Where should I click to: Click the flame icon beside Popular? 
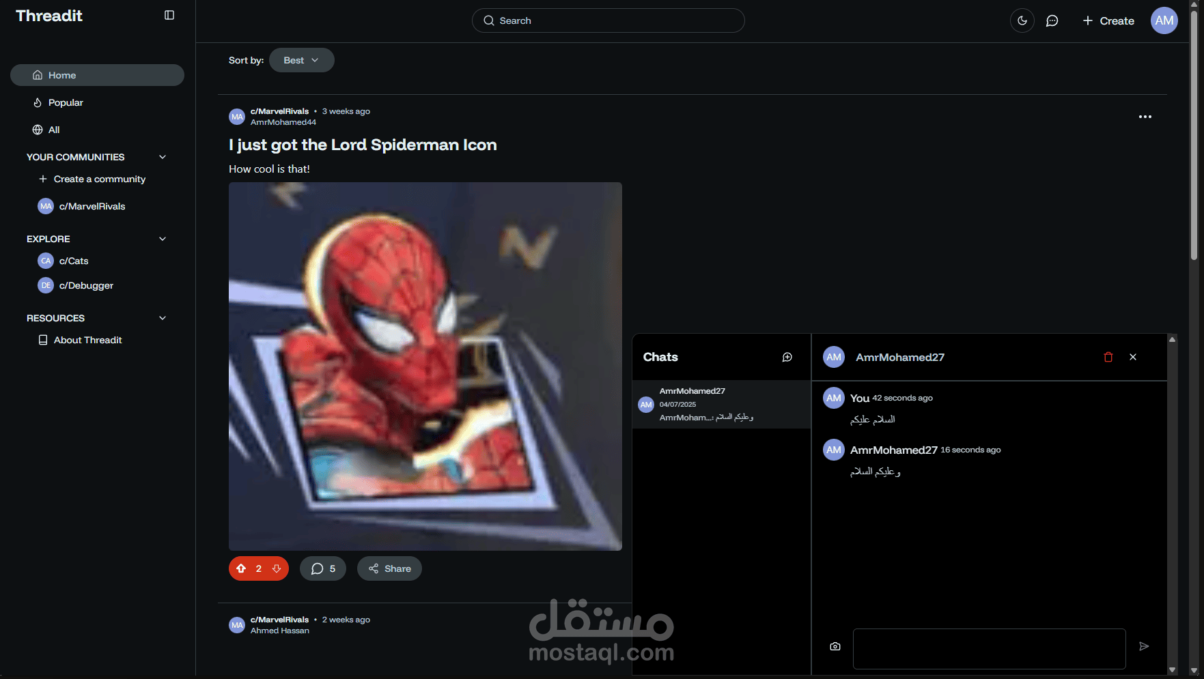(38, 102)
